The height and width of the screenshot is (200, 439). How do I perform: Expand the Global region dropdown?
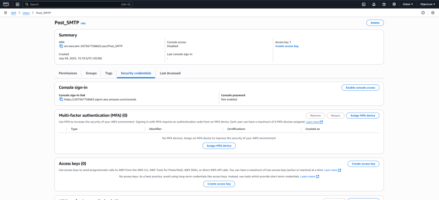408,4
